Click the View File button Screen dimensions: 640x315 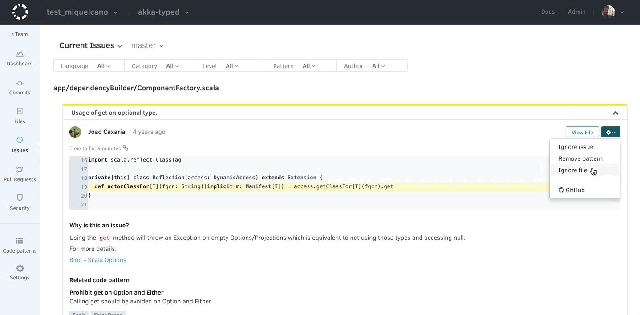point(582,132)
